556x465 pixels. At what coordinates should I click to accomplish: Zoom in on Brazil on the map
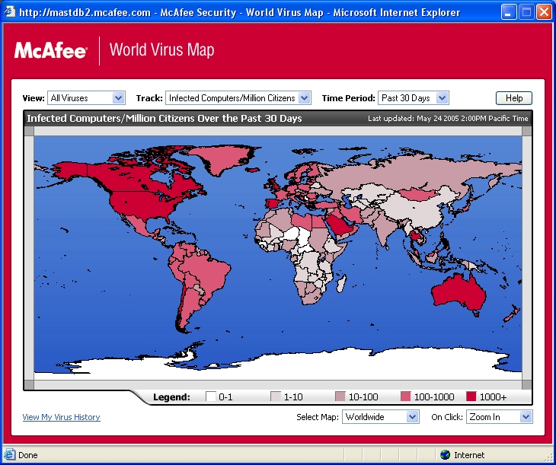click(x=206, y=269)
